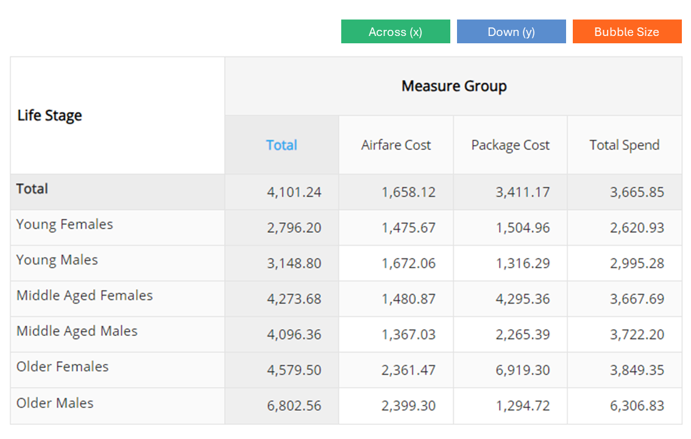The width and height of the screenshot is (691, 439).
Task: Click the blue Down (y) button
Action: [511, 31]
